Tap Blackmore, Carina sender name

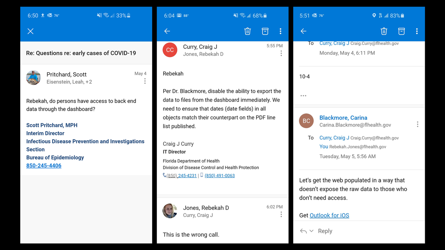coord(343,118)
